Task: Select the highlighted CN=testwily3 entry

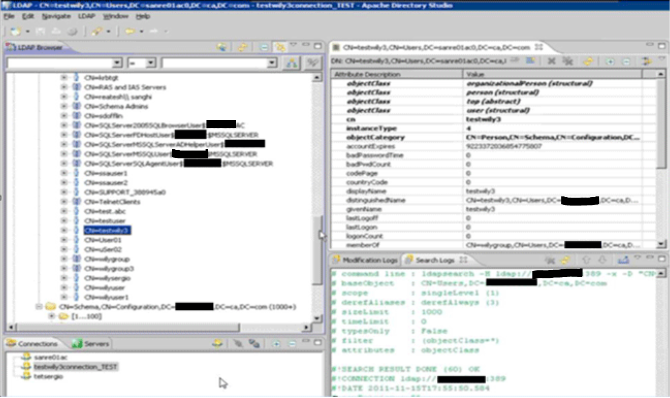Action: click(107, 230)
